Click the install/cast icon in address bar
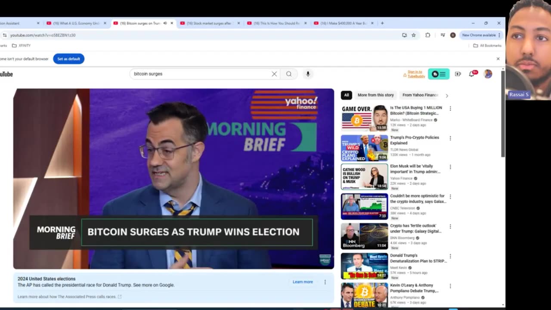The width and height of the screenshot is (551, 310). click(404, 35)
